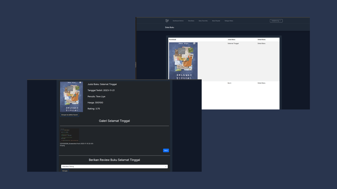The width and height of the screenshot is (337, 189).
Task: Click the 'Tanggal Terbit: 2023-11-21' text
Action: 101,90
